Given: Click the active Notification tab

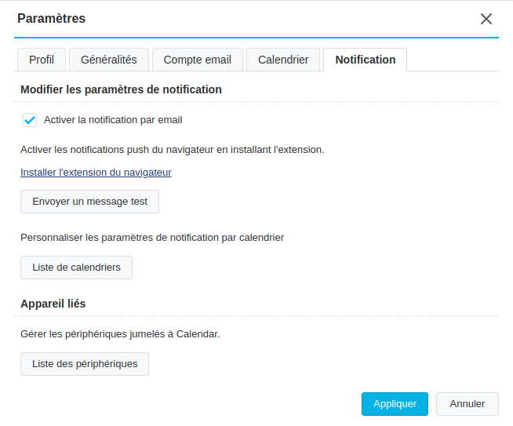Looking at the screenshot, I should click(365, 60).
